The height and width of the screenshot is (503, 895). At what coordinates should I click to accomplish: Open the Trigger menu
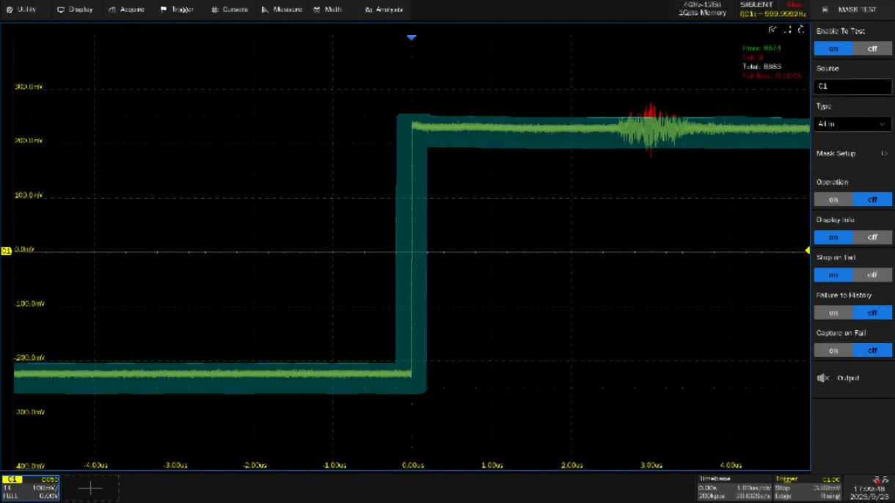coord(177,10)
